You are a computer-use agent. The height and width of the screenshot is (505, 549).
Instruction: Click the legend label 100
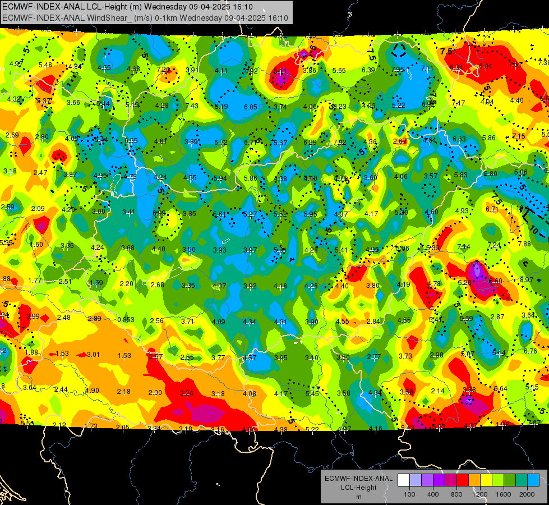click(x=409, y=494)
